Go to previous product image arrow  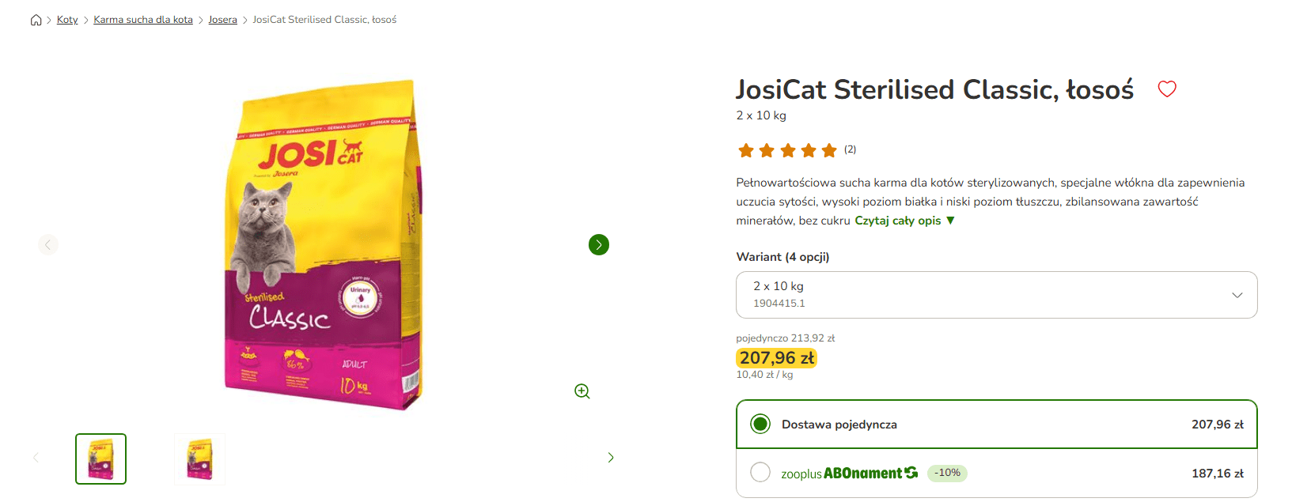click(x=47, y=245)
